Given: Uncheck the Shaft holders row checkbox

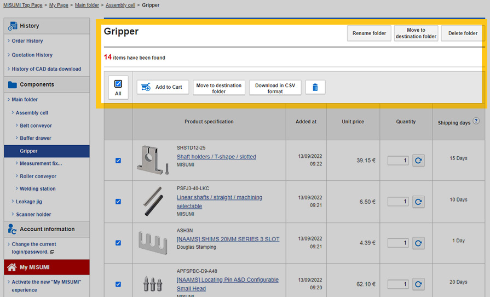Looking at the screenshot, I should pos(118,161).
